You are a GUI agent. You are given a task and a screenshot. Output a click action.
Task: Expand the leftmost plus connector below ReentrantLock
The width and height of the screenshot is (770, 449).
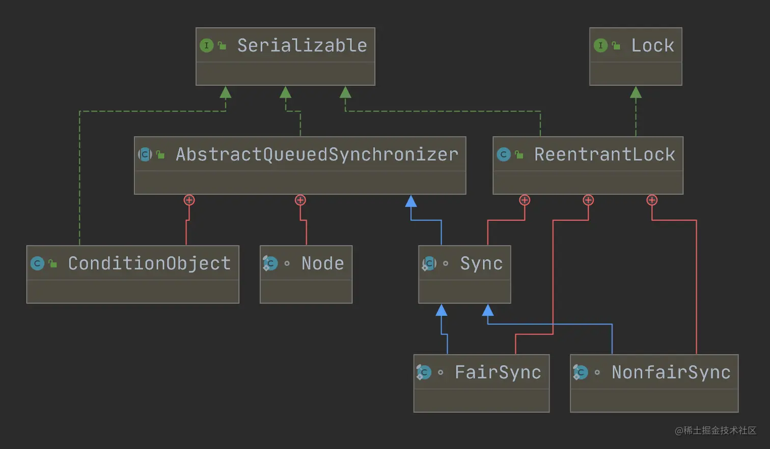click(524, 200)
